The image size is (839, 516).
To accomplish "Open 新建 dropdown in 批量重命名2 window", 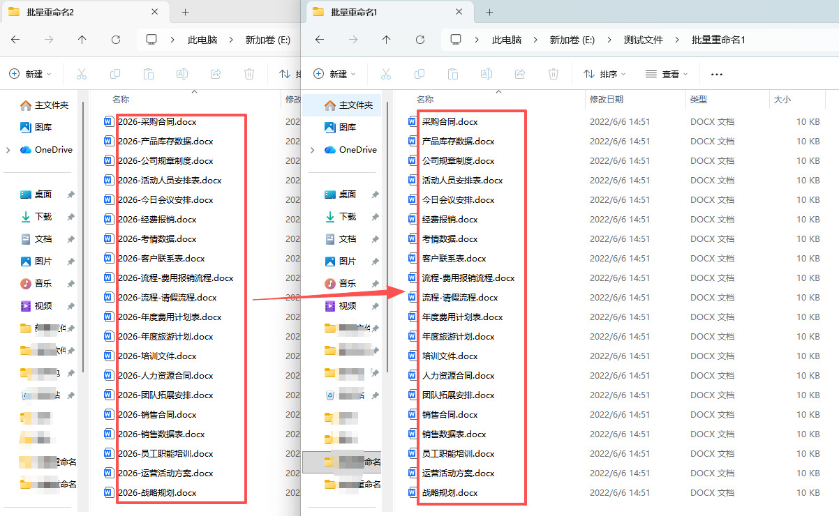I will tap(30, 74).
